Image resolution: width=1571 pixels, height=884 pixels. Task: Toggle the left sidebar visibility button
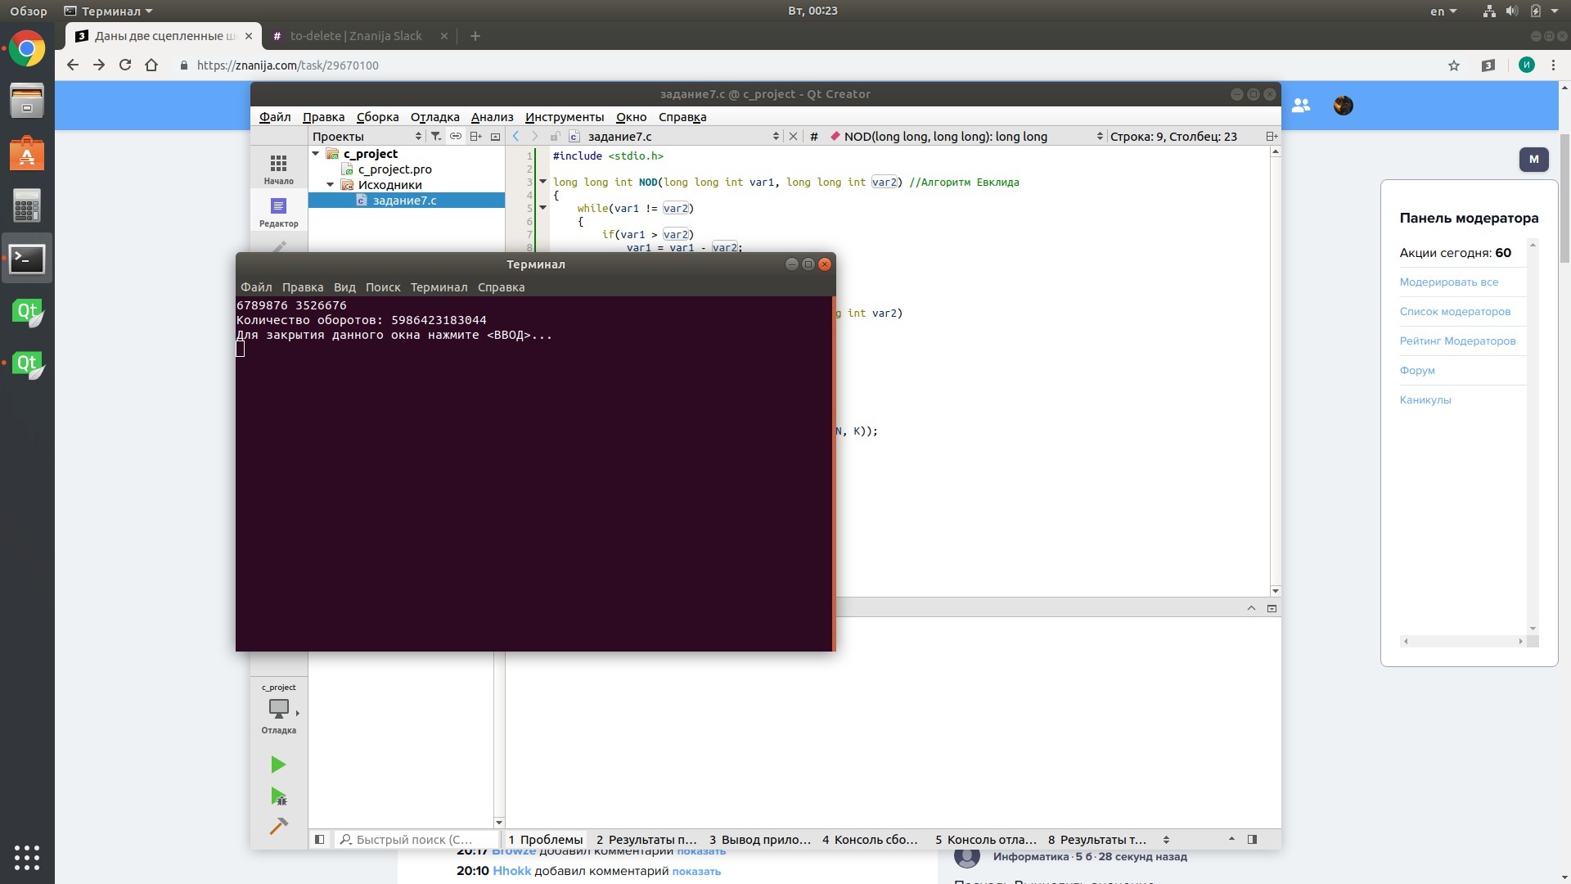click(320, 839)
